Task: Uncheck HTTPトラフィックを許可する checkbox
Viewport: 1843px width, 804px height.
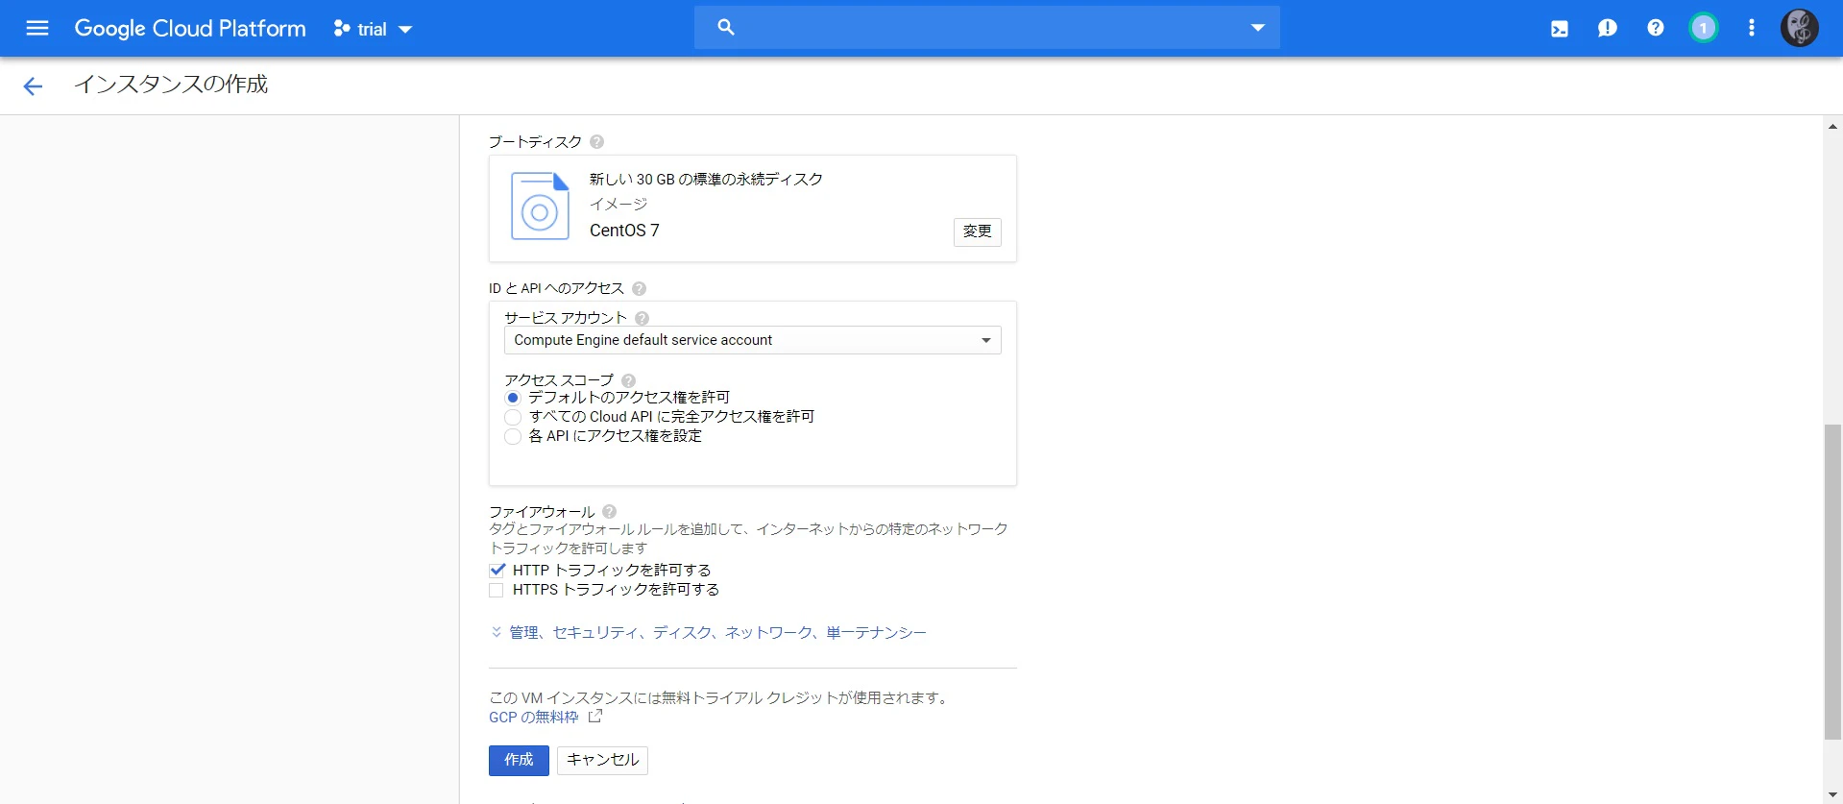Action: (497, 570)
